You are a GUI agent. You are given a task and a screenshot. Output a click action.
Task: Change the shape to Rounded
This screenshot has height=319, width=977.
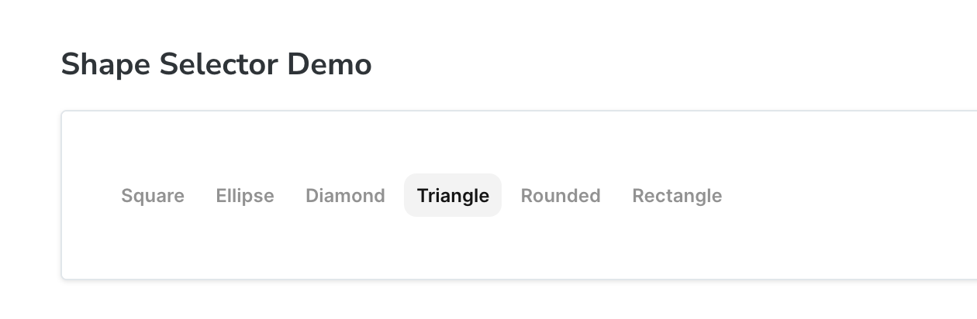tap(561, 196)
